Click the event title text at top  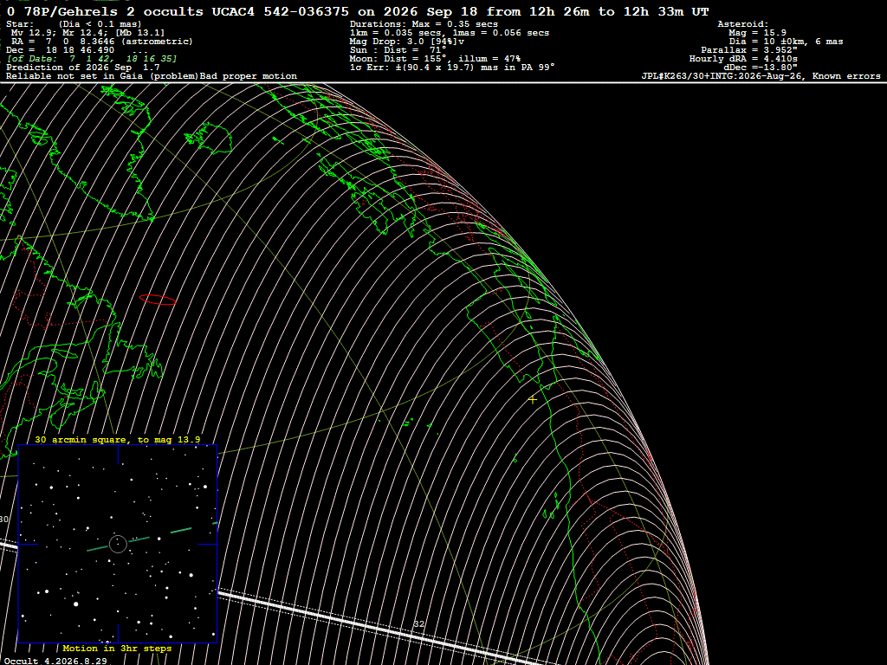(x=358, y=11)
